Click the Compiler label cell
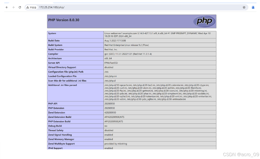The width and height of the screenshot is (260, 159). [x=75, y=54]
